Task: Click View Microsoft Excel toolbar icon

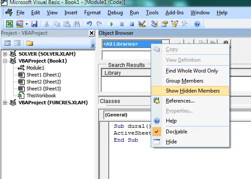Action: point(10,24)
